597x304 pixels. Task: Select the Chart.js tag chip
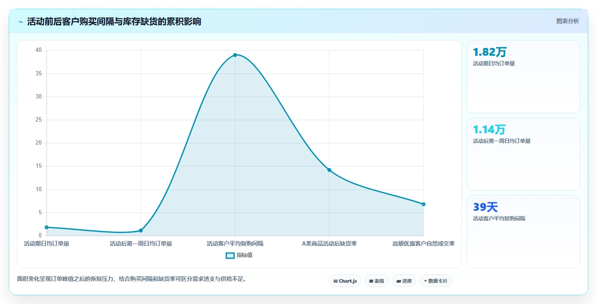click(x=345, y=281)
